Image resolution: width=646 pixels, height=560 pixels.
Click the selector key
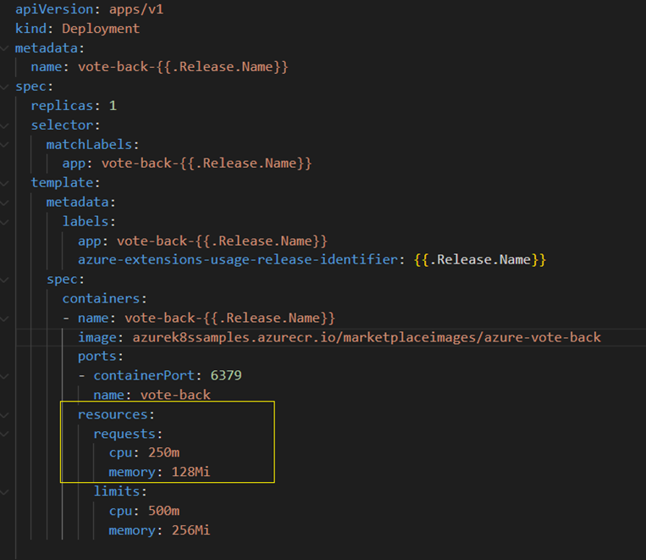pos(62,125)
